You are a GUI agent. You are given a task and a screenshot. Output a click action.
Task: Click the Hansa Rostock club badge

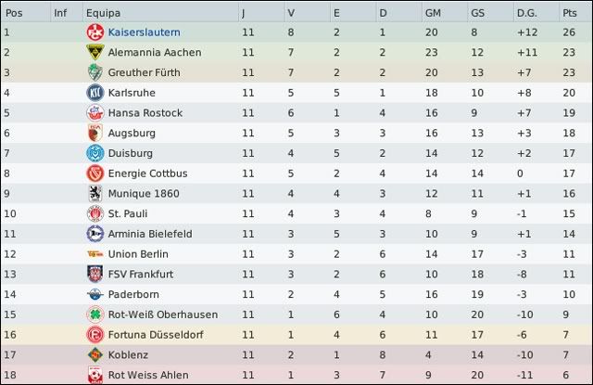[93, 113]
